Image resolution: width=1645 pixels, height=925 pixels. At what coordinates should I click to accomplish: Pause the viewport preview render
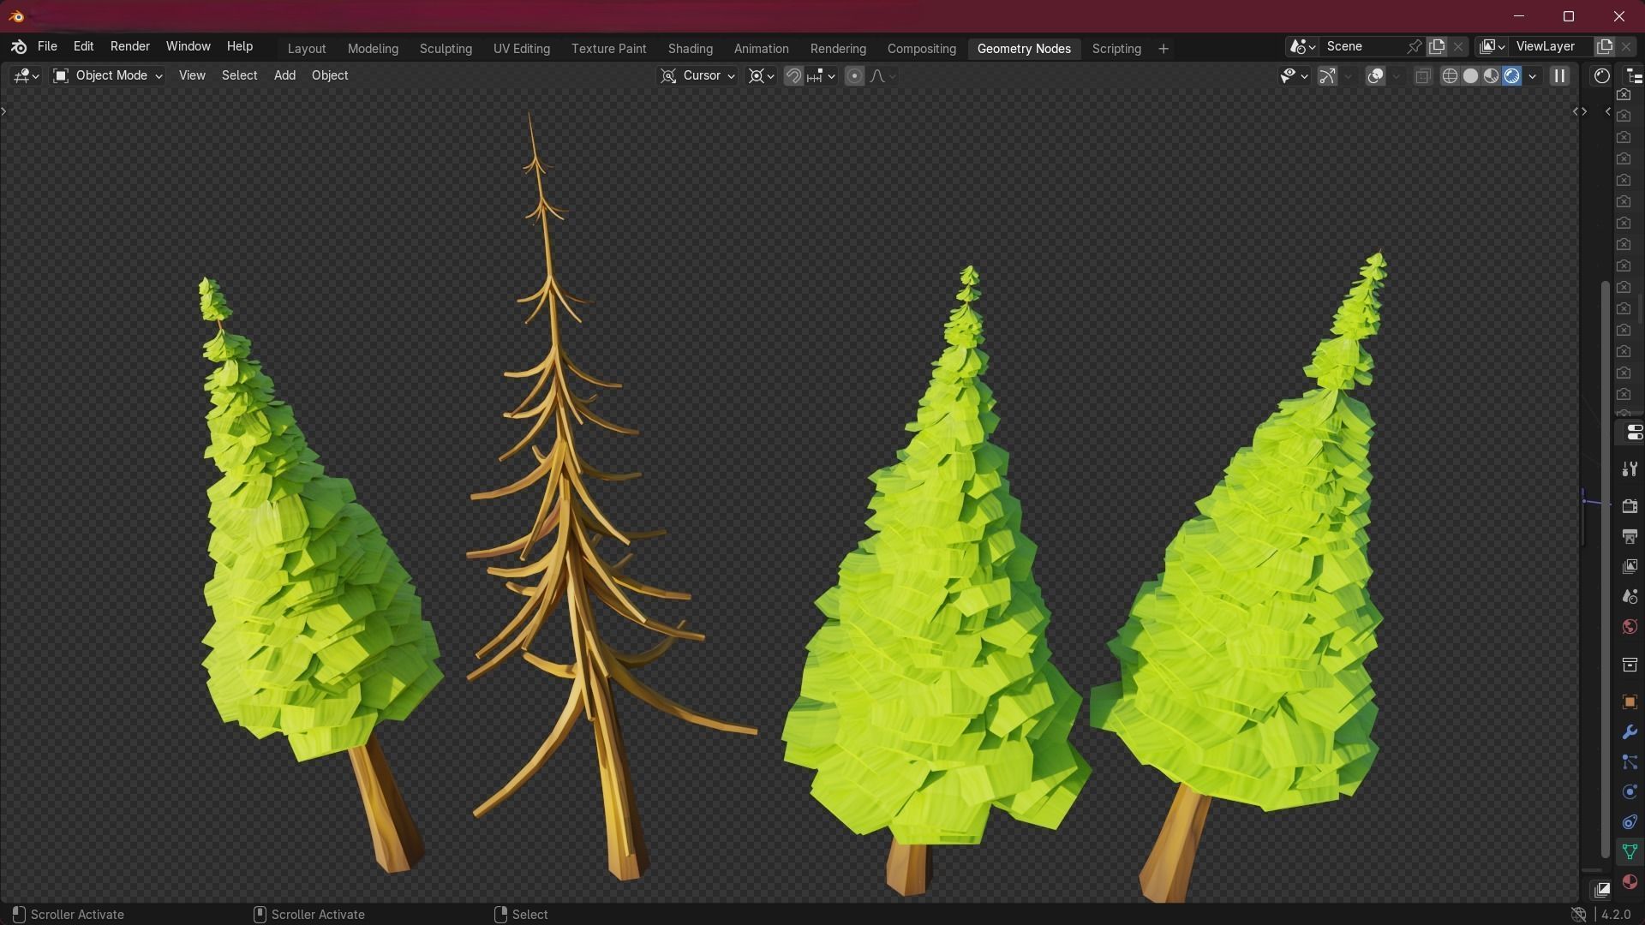click(1559, 76)
